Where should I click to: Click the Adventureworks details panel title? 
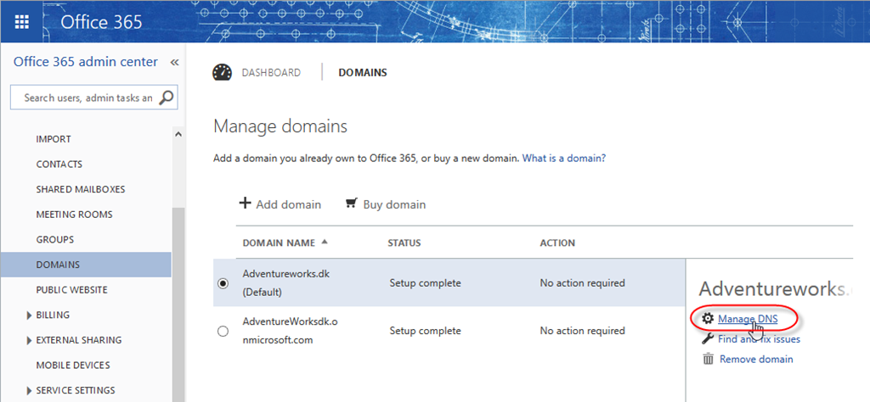(x=776, y=288)
